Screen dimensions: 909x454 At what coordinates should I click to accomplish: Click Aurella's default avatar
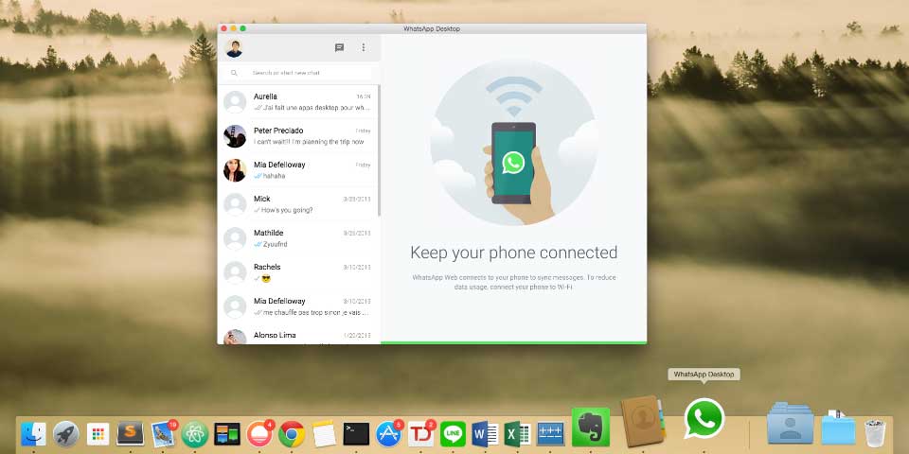tap(235, 102)
